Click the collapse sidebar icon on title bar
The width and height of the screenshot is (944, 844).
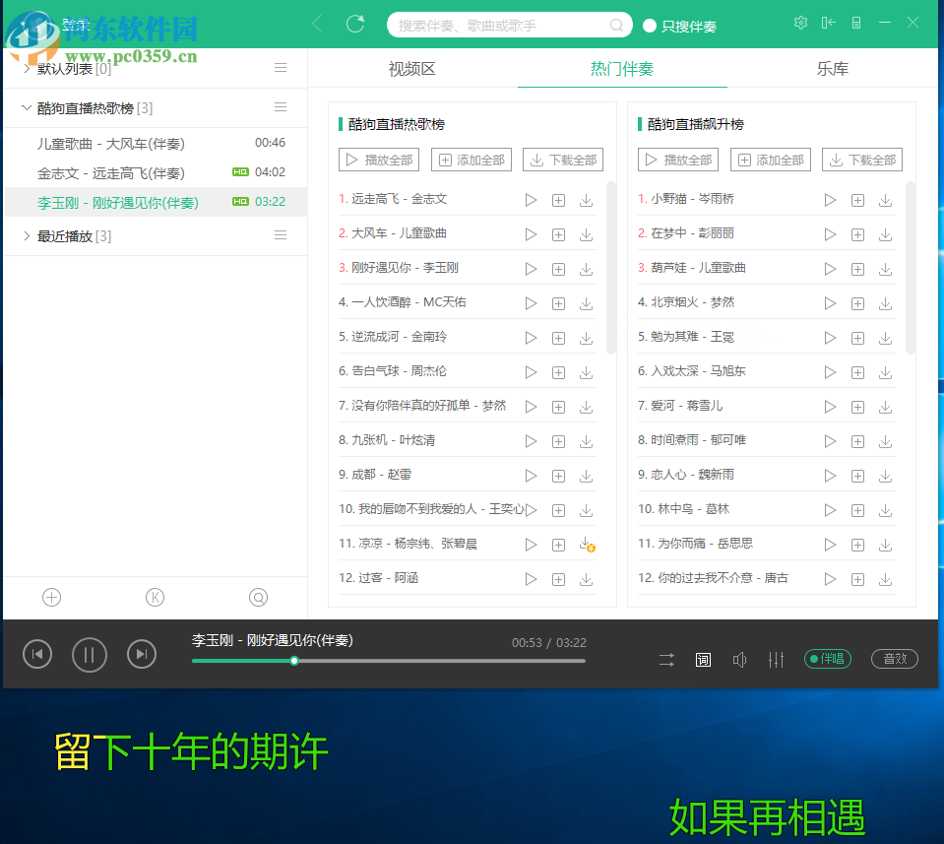[829, 22]
